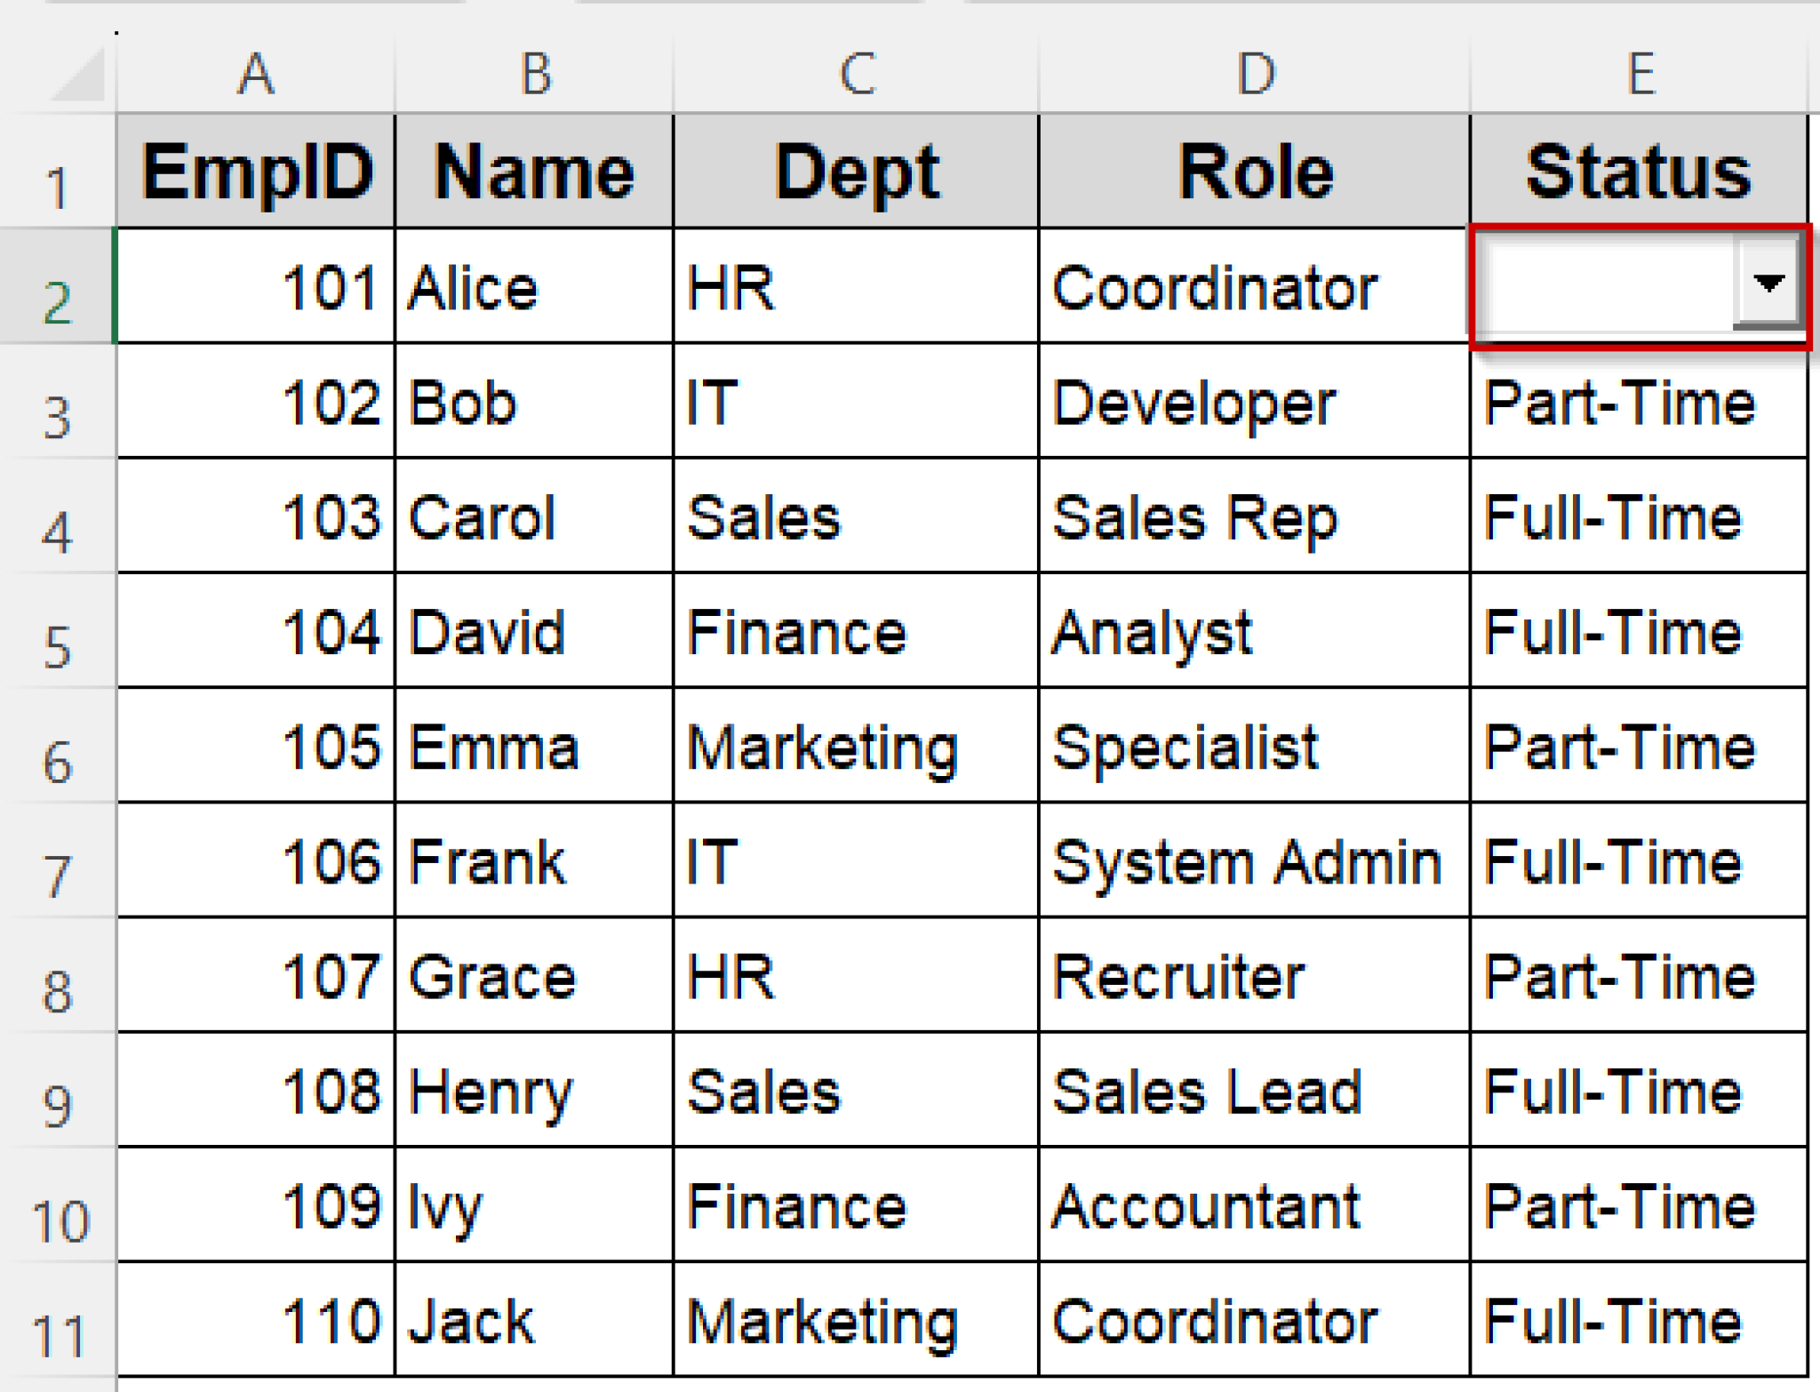Select Henry's Full-Time status cell
1820x1392 pixels.
tap(1640, 1092)
